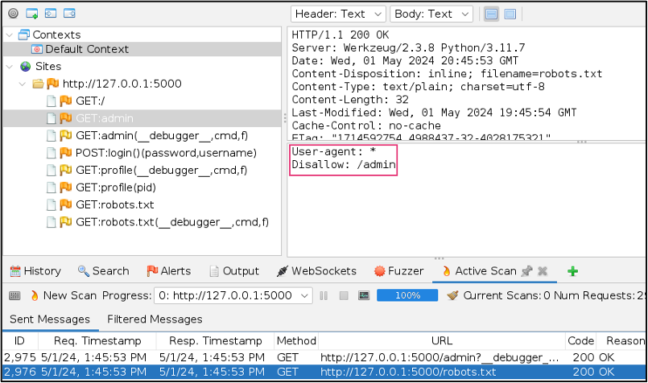This screenshot has height=383, width=648.
Task: Click the 100% progress bar
Action: pos(407,296)
